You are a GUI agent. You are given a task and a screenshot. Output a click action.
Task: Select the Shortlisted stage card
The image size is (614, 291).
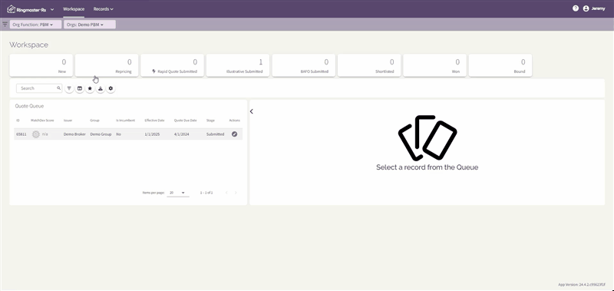pyautogui.click(x=369, y=65)
